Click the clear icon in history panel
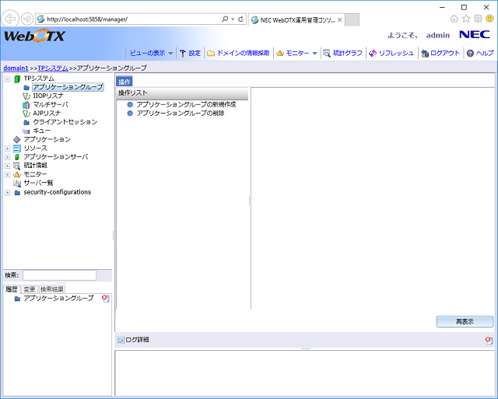The image size is (498, 399). 106,298
